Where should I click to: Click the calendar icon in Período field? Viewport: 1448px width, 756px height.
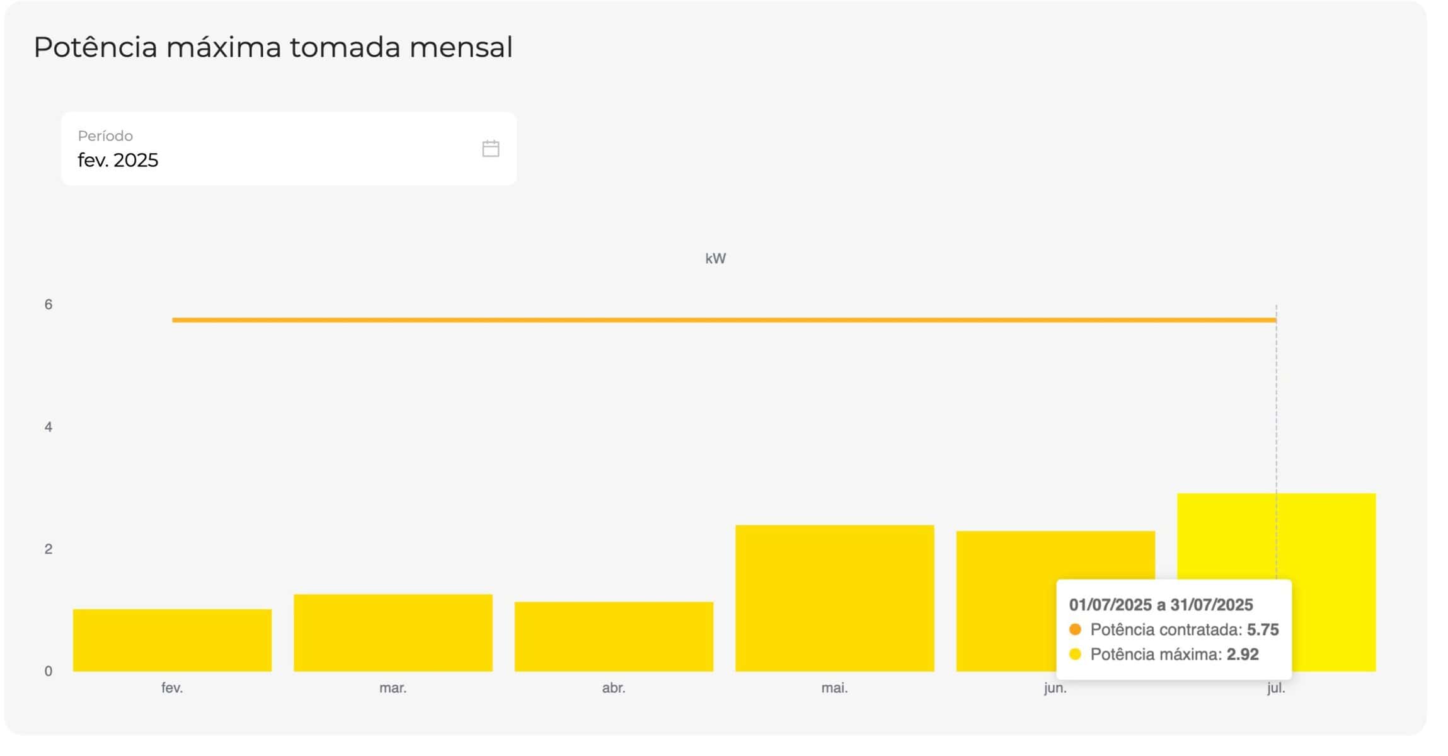click(x=490, y=149)
